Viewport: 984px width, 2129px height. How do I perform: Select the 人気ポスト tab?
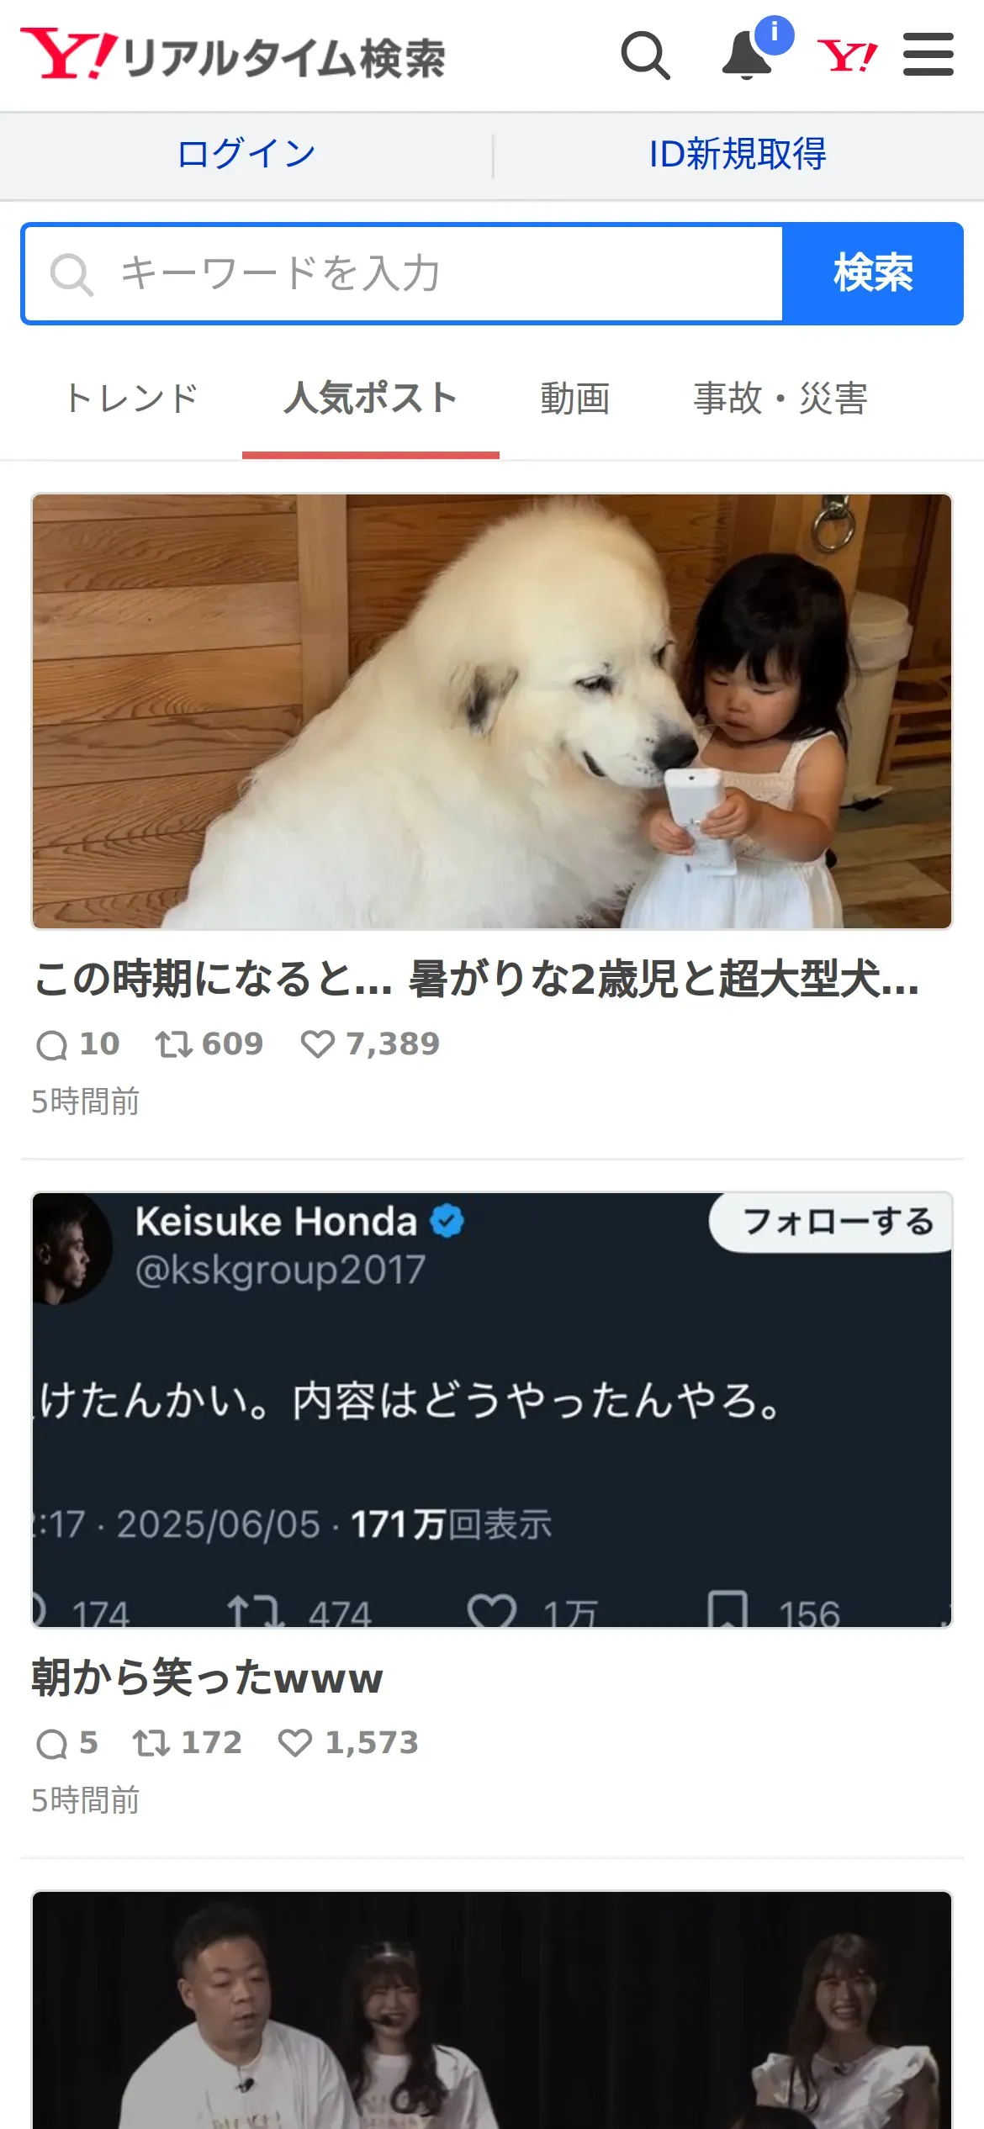(371, 399)
